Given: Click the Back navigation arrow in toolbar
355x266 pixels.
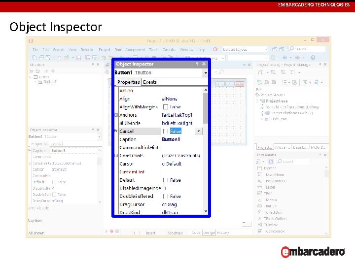Looking at the screenshot, I should (x=285, y=58).
